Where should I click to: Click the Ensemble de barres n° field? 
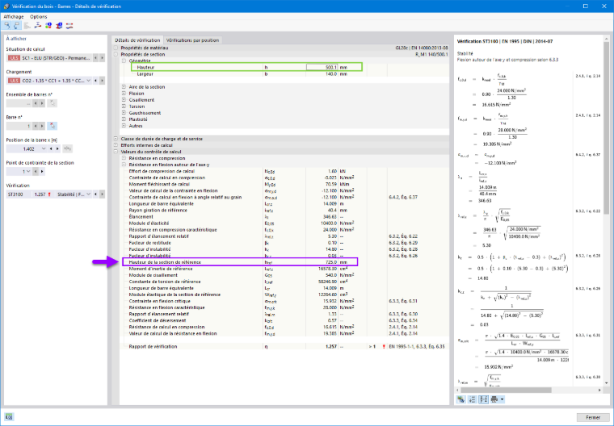(19, 103)
